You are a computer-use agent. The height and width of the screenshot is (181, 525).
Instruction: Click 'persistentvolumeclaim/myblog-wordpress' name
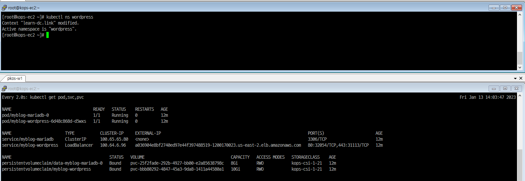(x=46, y=169)
